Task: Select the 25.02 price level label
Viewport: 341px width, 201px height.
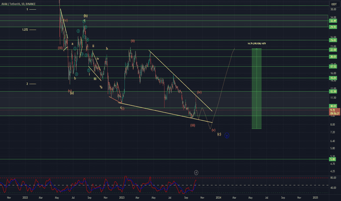Action: coord(333,40)
